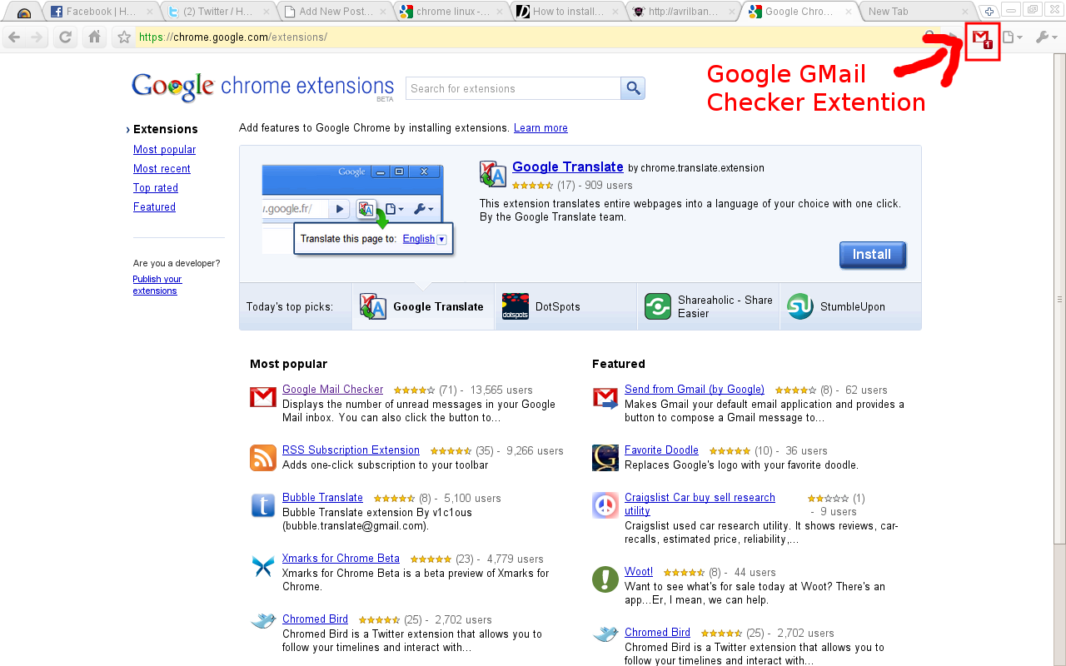
Task: Switch to the Facebook tab
Action: (100, 12)
